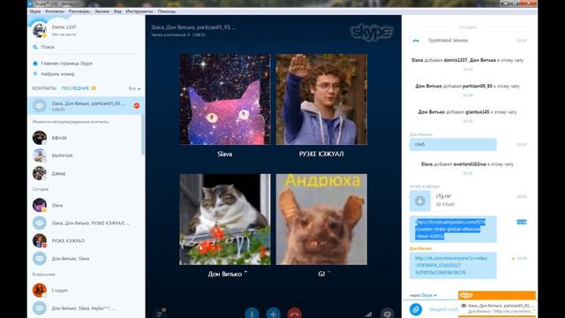Expand the Все contact filter dropdown
Screen dimensions: 565x318
click(135, 88)
